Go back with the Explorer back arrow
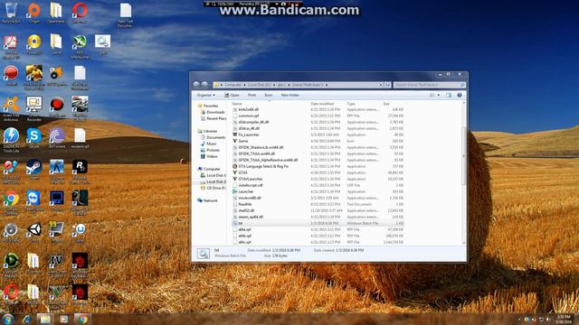The image size is (579, 325). [x=196, y=84]
